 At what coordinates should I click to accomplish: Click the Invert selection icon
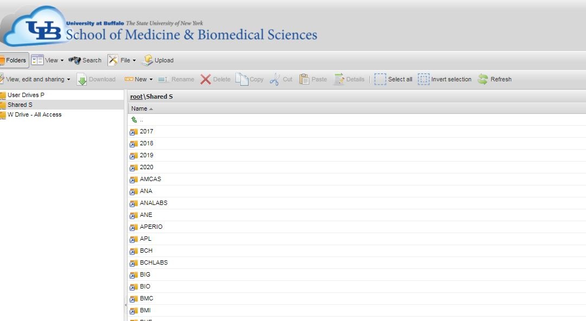423,79
